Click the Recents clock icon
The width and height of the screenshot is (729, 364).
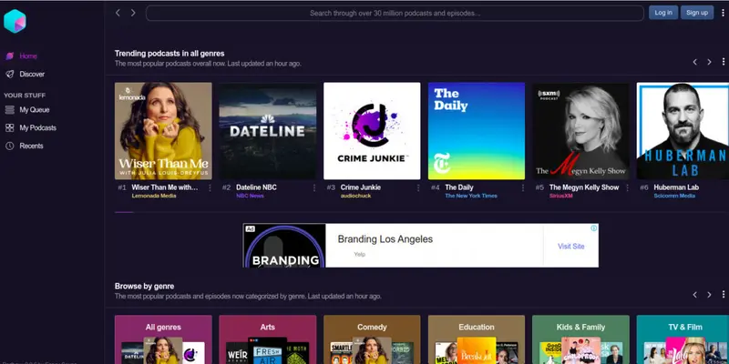[10, 146]
